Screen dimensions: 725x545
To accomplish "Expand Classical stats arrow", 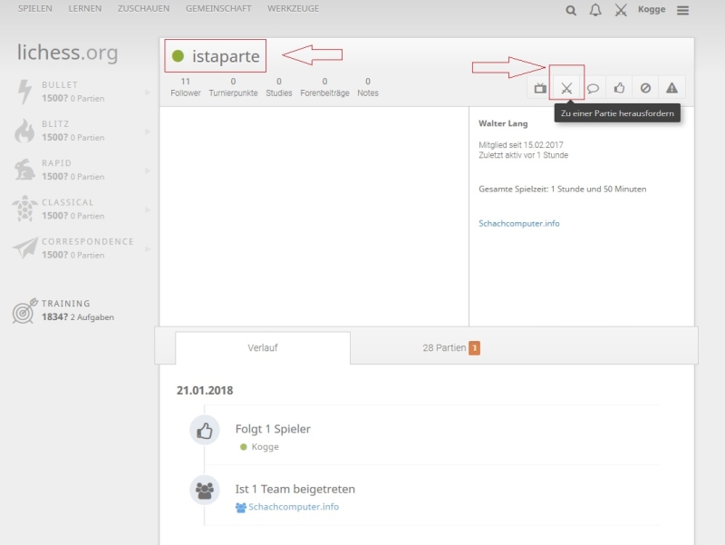I will click(148, 210).
